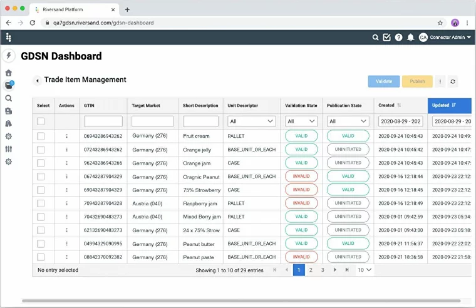Image resolution: width=476 pixels, height=308 pixels.
Task: Toggle the select-all checkbox in filter row
Action: tap(41, 121)
